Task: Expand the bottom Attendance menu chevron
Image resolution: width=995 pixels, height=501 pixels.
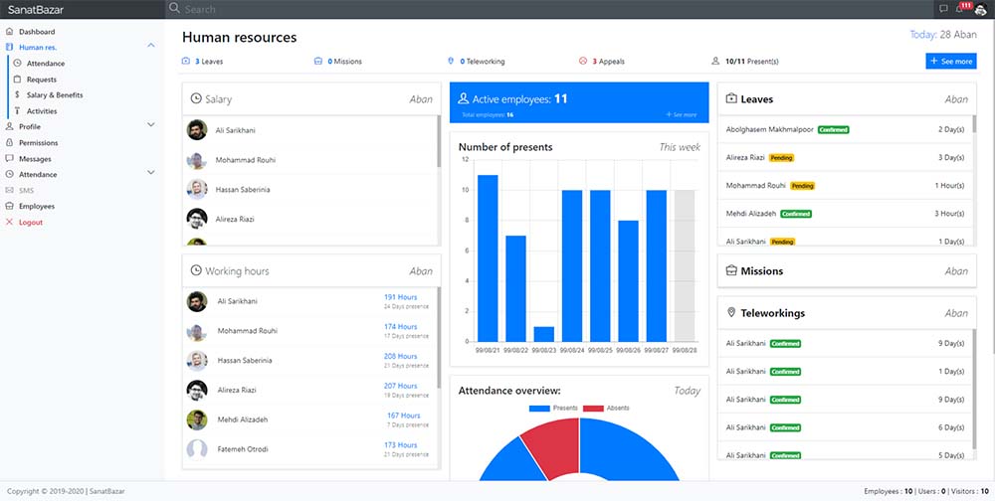Action: click(x=151, y=173)
